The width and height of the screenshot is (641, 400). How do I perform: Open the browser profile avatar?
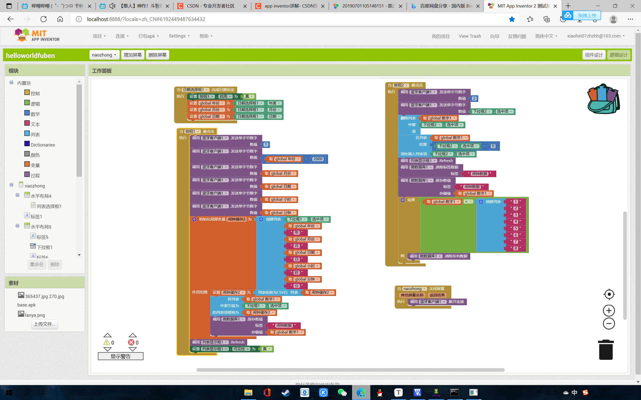613,19
